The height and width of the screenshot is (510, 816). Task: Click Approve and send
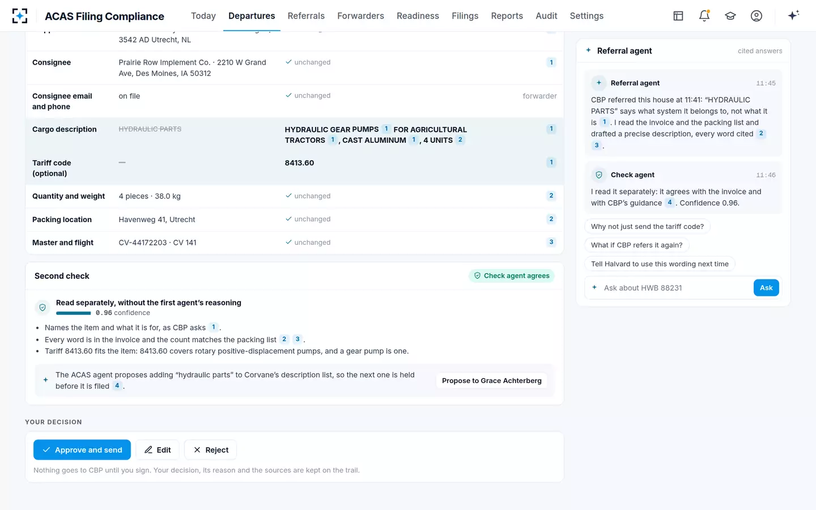click(x=82, y=450)
